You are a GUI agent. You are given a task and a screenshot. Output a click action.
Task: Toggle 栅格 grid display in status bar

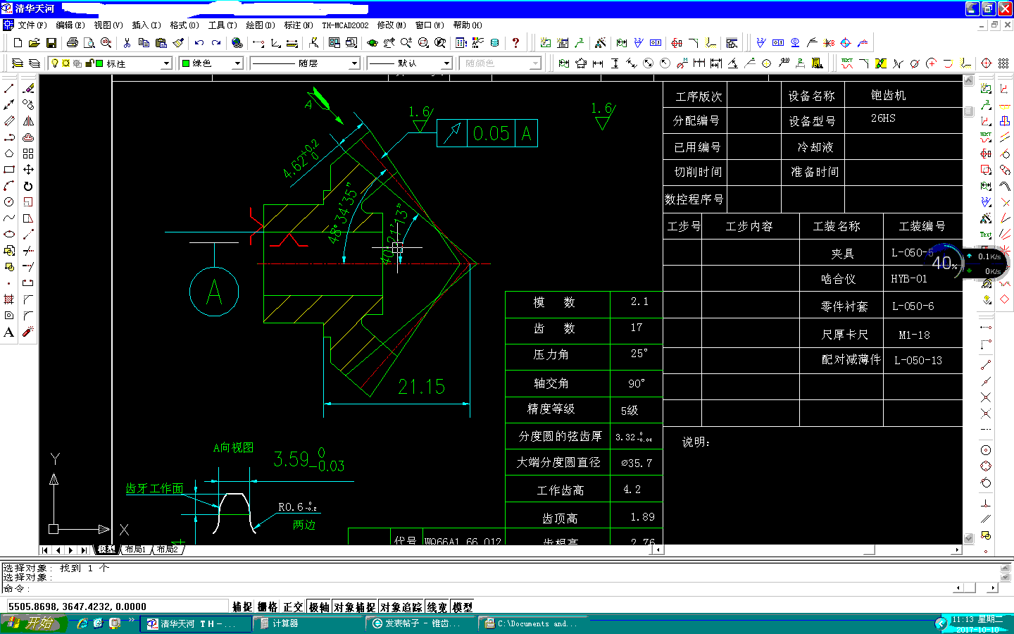(x=268, y=607)
